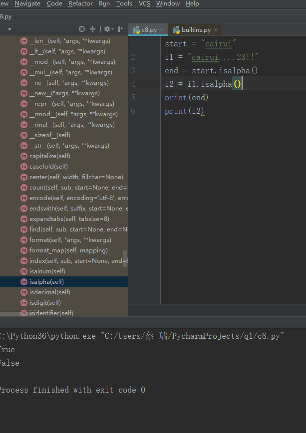Click the builtins.py file icon in tab
Viewport: 306px width, 433px height.
pos(177,30)
